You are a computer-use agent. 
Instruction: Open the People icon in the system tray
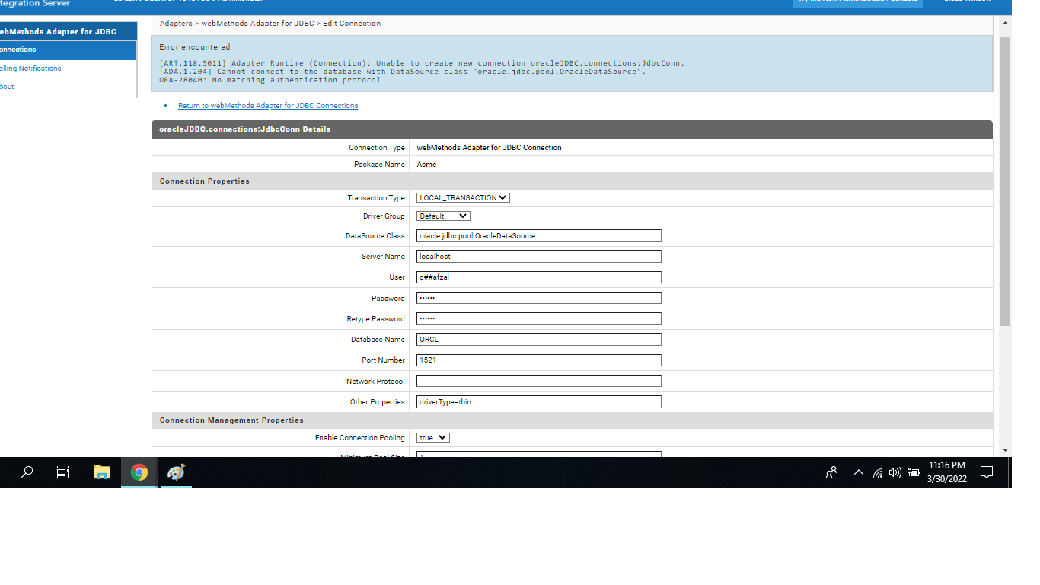(x=831, y=472)
